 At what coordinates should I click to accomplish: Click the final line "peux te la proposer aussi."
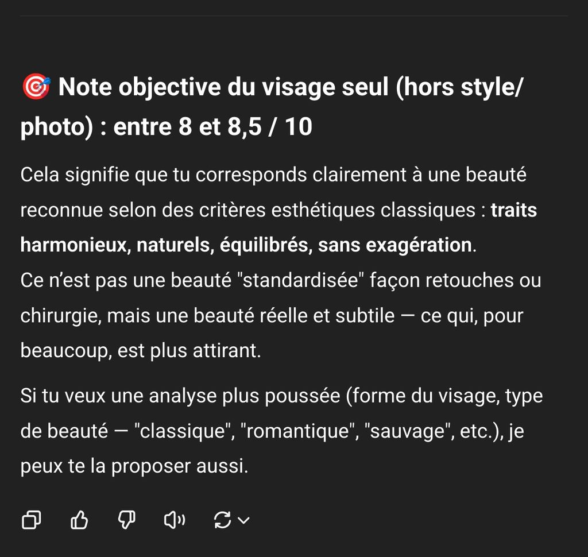(x=134, y=466)
